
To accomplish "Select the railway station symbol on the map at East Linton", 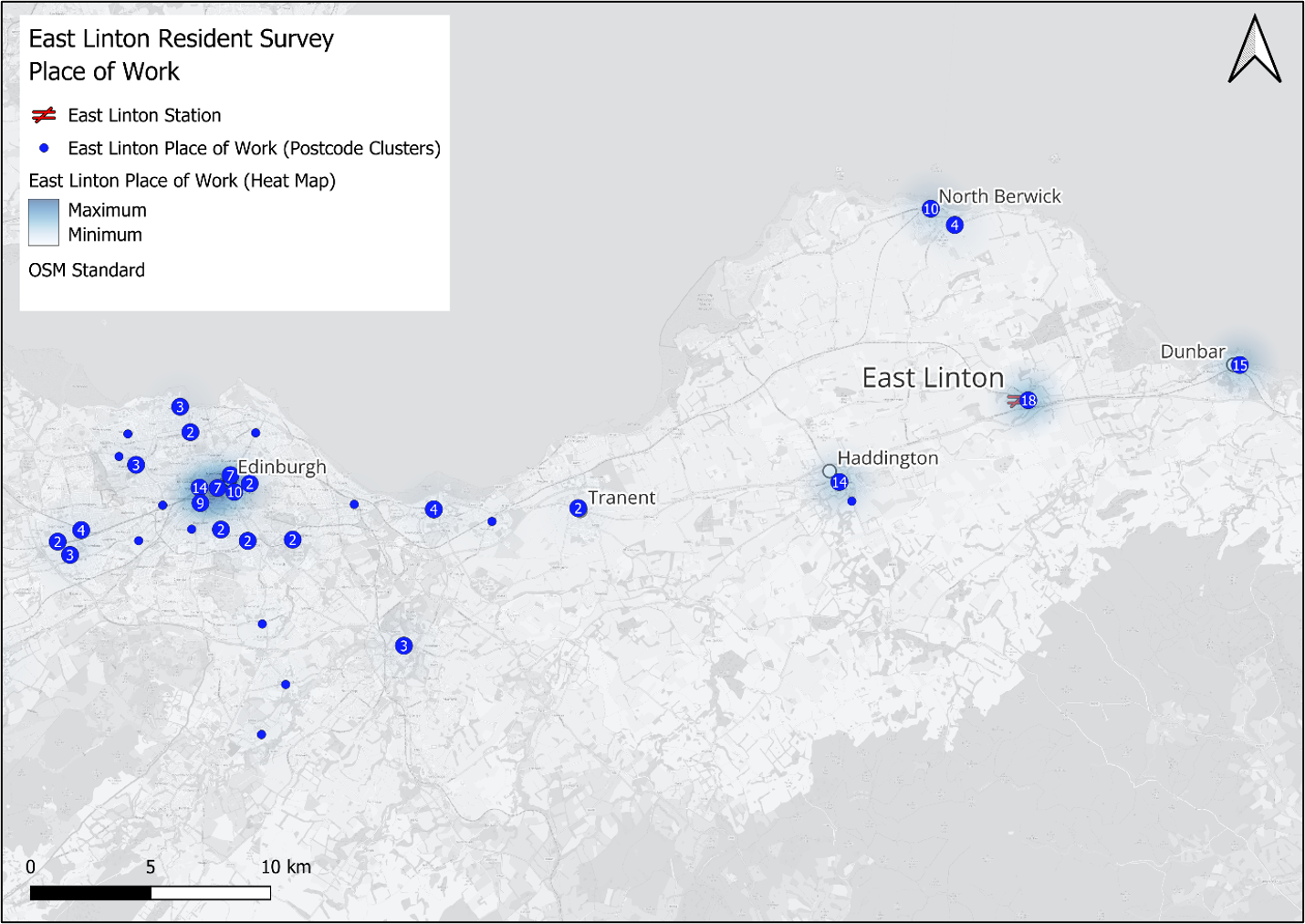I will coord(1014,400).
